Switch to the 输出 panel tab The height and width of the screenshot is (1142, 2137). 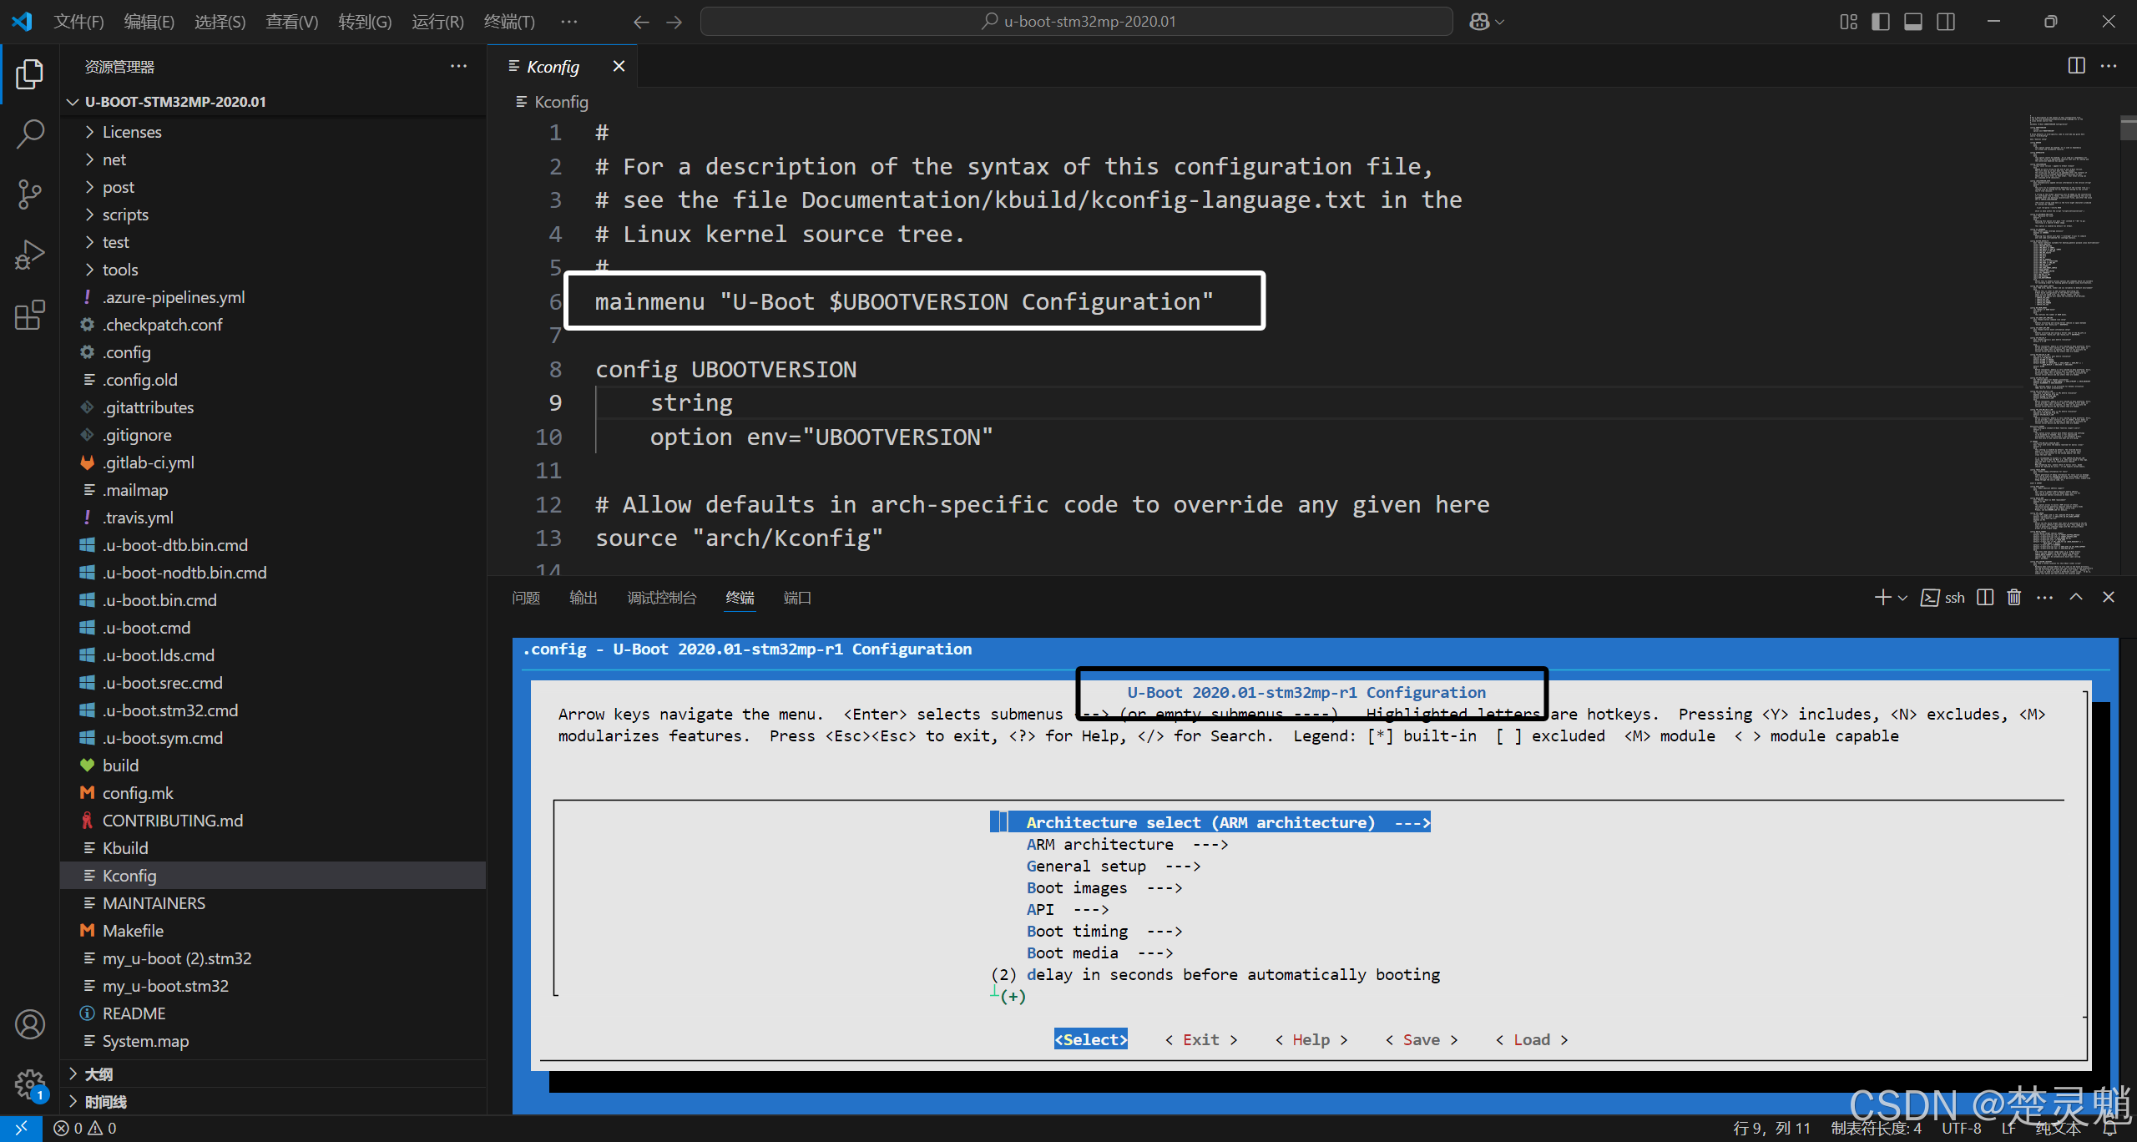[x=583, y=598]
